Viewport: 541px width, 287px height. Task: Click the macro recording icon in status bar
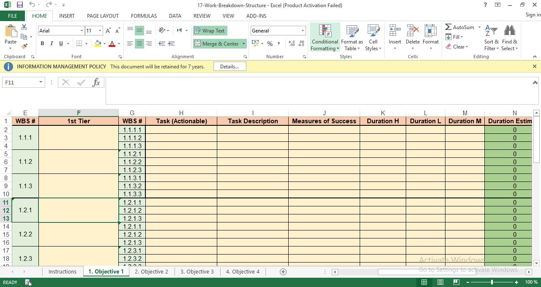(28, 282)
